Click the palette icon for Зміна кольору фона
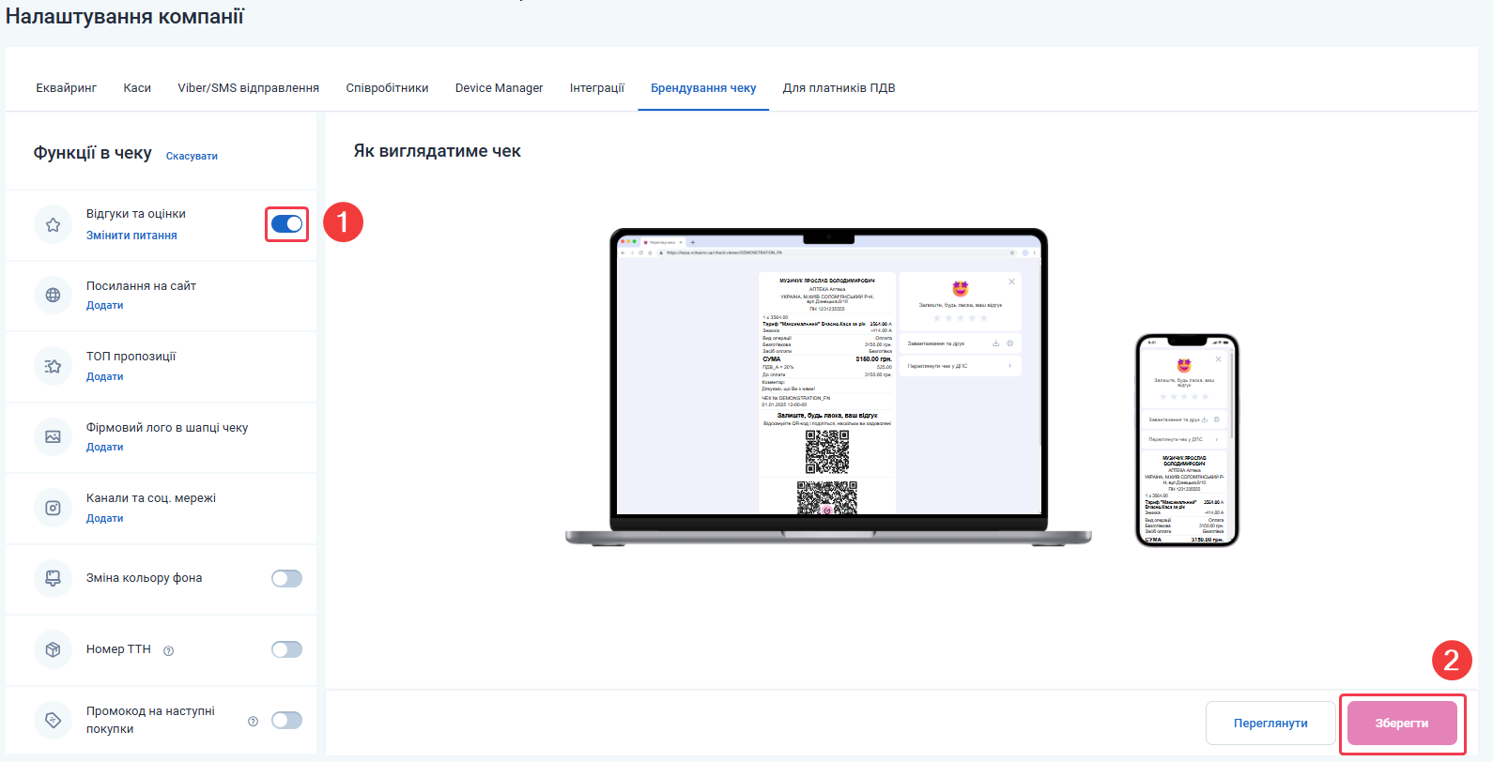Screen dimensions: 1493x762 point(53,578)
